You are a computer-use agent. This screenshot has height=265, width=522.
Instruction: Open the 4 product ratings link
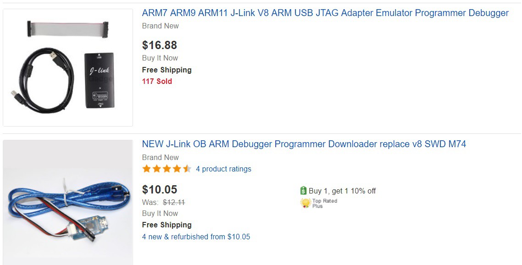tap(223, 169)
